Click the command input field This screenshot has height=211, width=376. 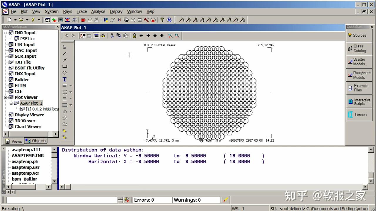[x=62, y=200]
